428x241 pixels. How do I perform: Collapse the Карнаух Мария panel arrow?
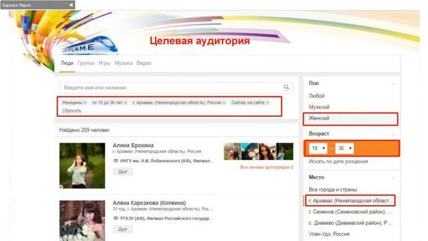tap(70, 5)
